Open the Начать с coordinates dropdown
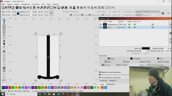The height and width of the screenshot is (96, 172). pyautogui.click(x=159, y=65)
